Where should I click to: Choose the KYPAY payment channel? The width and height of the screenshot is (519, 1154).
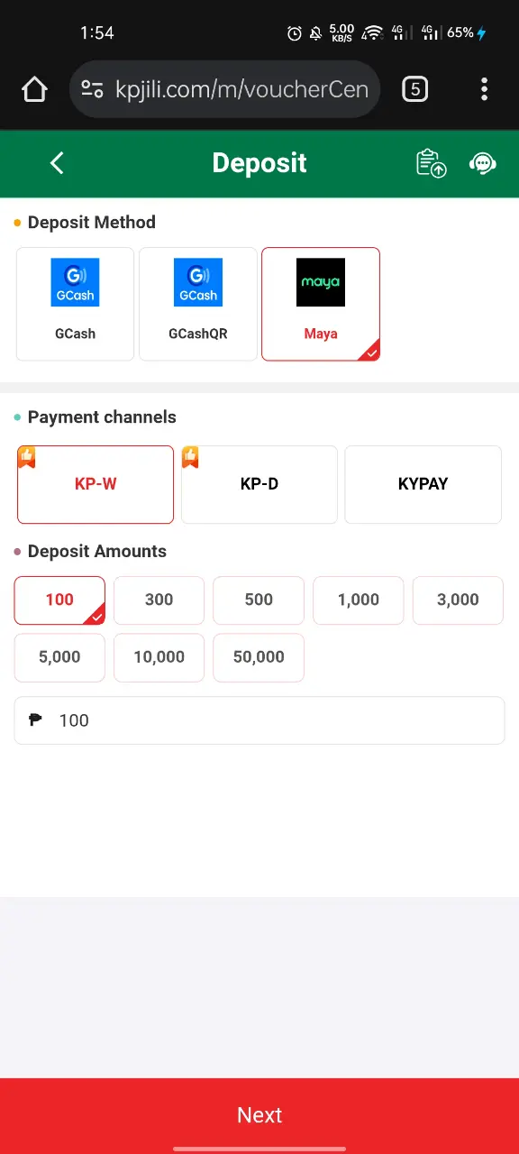[x=423, y=484]
